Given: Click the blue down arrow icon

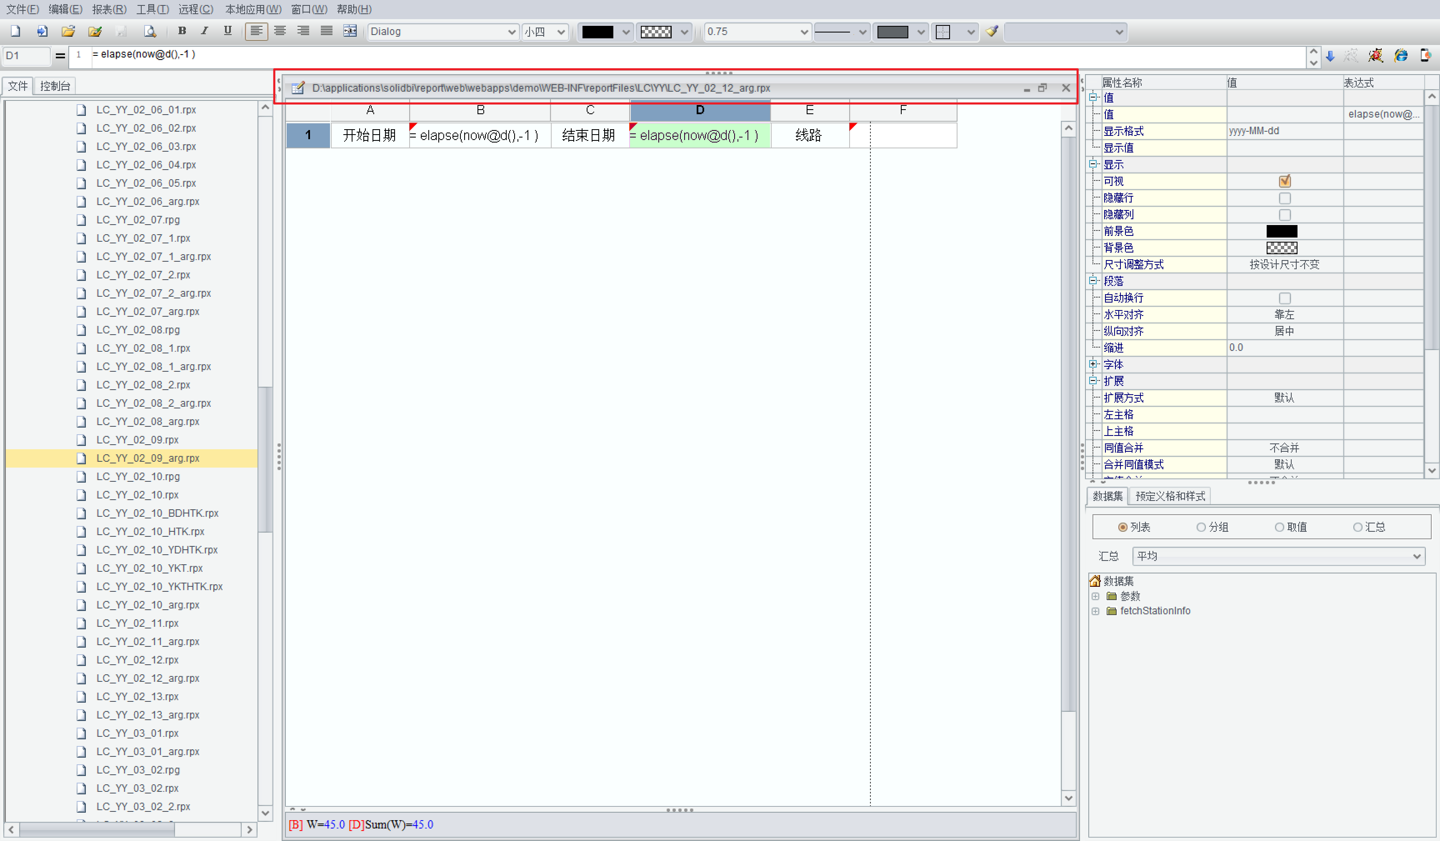Looking at the screenshot, I should tap(1330, 55).
